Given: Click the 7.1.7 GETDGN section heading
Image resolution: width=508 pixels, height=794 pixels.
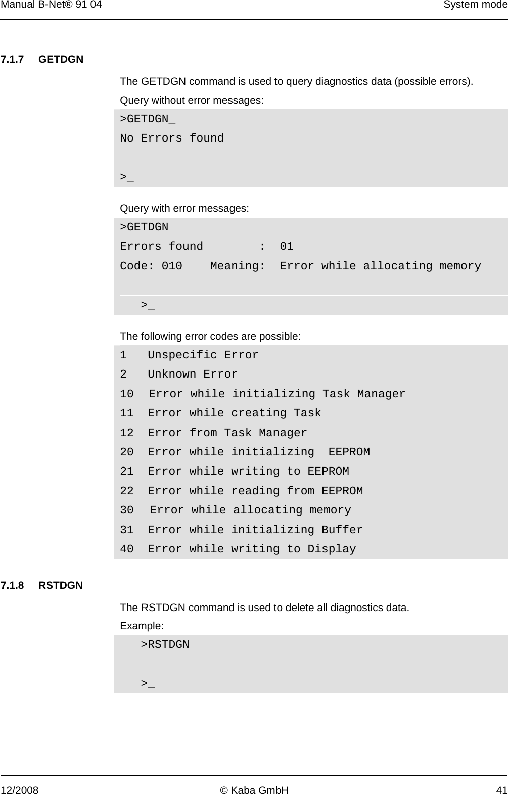Looking at the screenshot, I should tap(42, 59).
